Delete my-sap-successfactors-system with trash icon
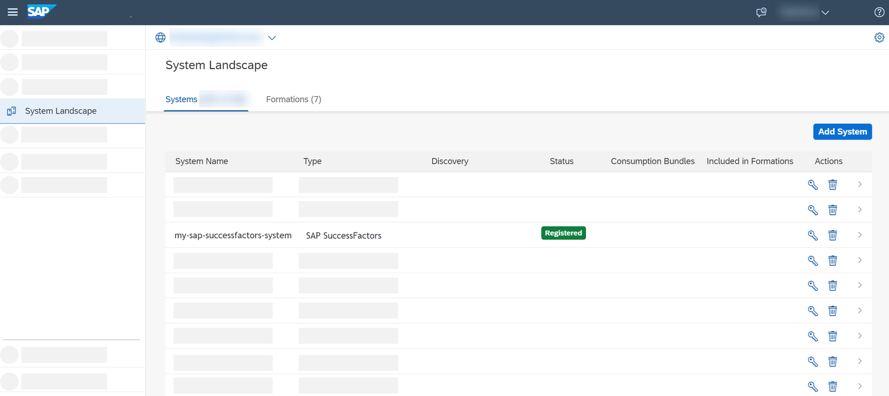889x396 pixels. coord(833,235)
